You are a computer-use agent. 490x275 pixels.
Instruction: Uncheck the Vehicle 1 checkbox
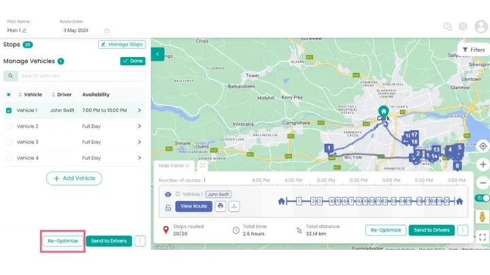click(8, 110)
